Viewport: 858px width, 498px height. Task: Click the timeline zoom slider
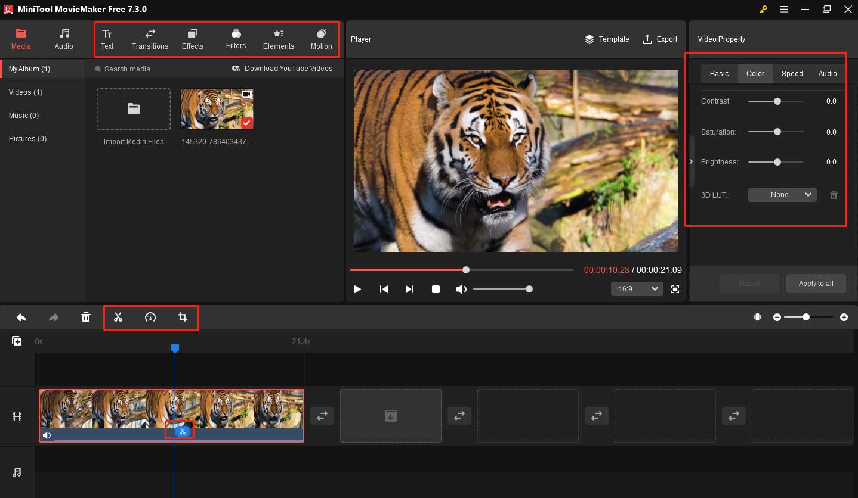[x=808, y=318]
